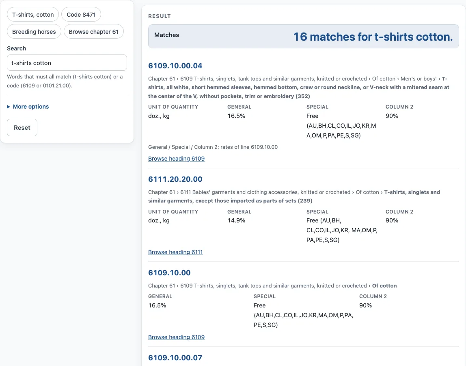Viewport: 466px width, 366px height.
Task: Expand the More options disclosure
Action: (x=28, y=107)
